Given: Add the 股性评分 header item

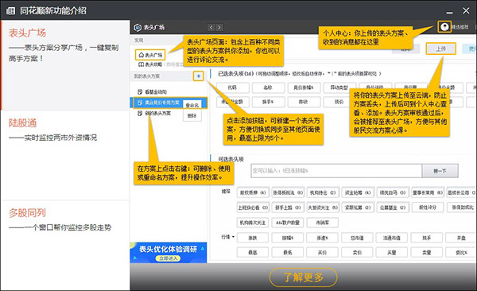Looking at the screenshot, I should click(x=428, y=208).
